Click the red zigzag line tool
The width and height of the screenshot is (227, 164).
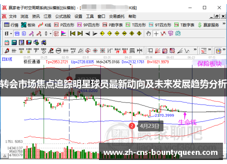pyautogui.click(x=163, y=34)
